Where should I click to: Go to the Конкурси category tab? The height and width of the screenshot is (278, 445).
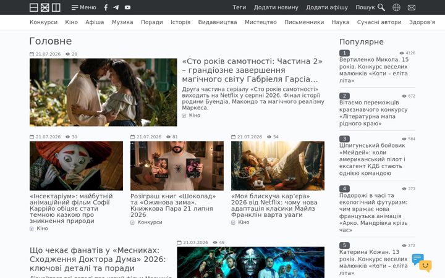(43, 22)
